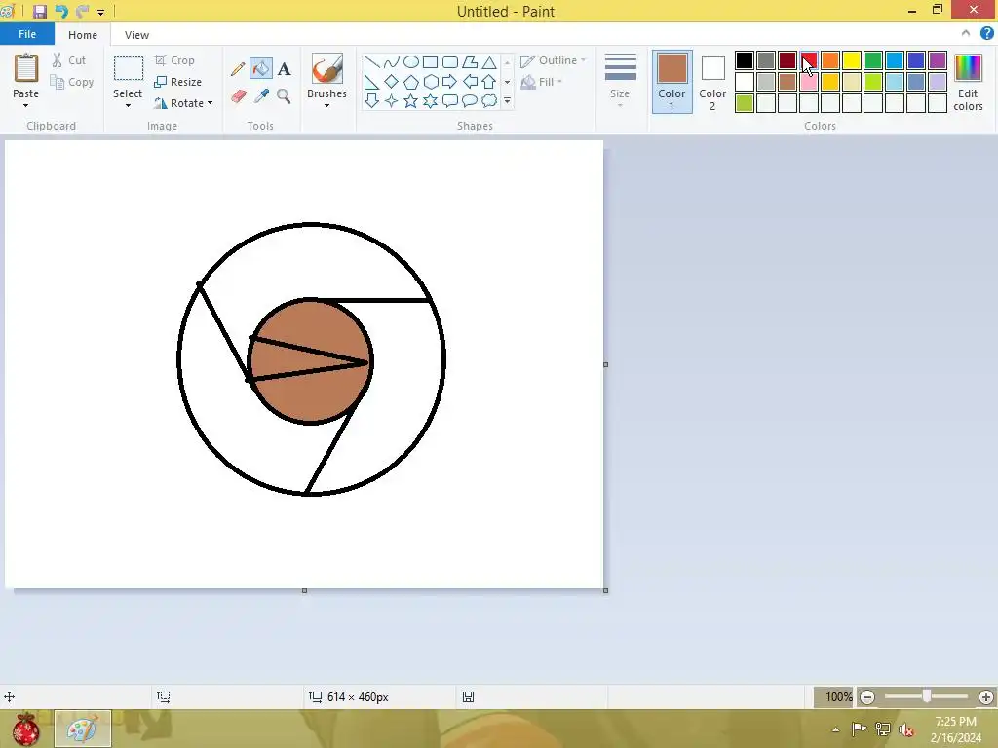This screenshot has height=748, width=998.
Task: Collapse the ribbon with the chevron
Action: [x=966, y=34]
